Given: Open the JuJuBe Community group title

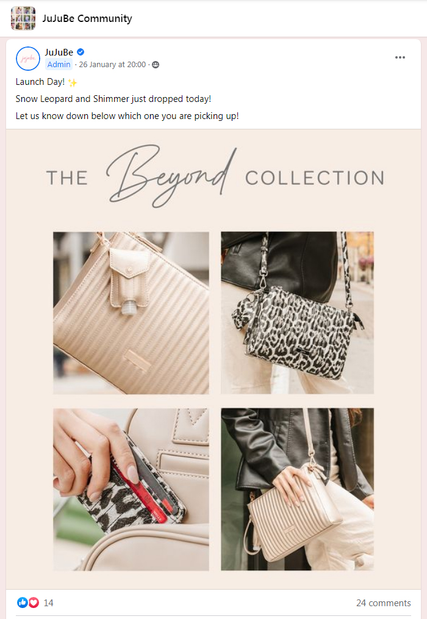Looking at the screenshot, I should pyautogui.click(x=87, y=18).
